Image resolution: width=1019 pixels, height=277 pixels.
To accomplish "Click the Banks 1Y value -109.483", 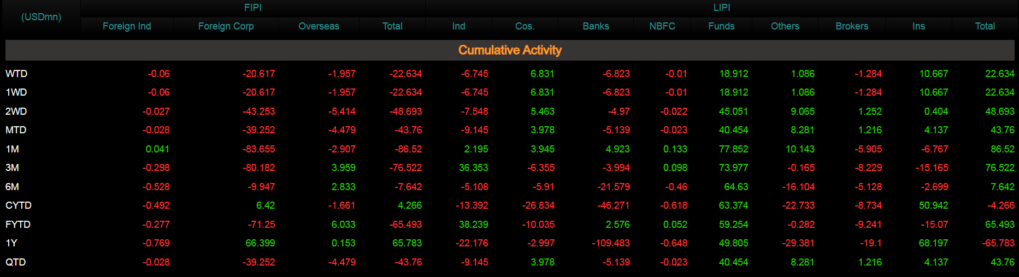I will point(611,243).
